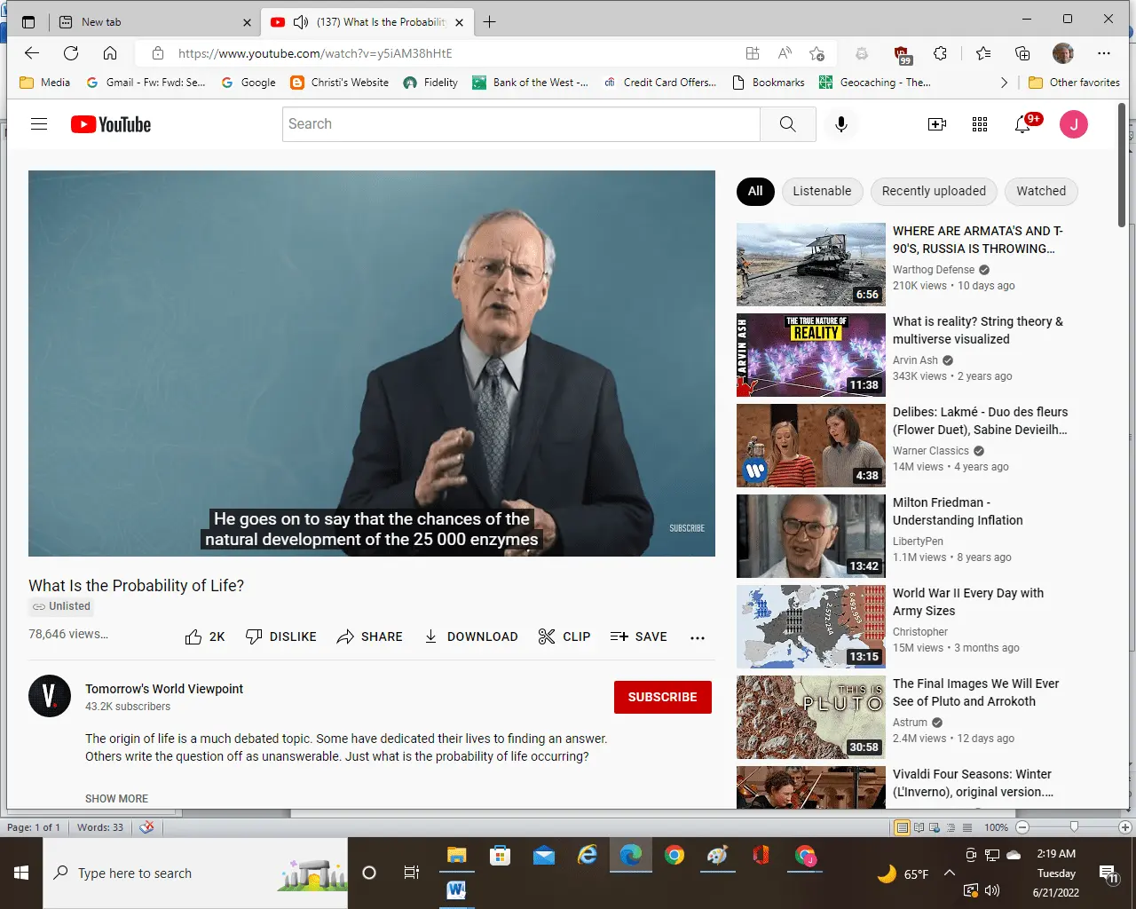Share the video using the Share arrow
This screenshot has height=909, width=1136.
tap(369, 636)
